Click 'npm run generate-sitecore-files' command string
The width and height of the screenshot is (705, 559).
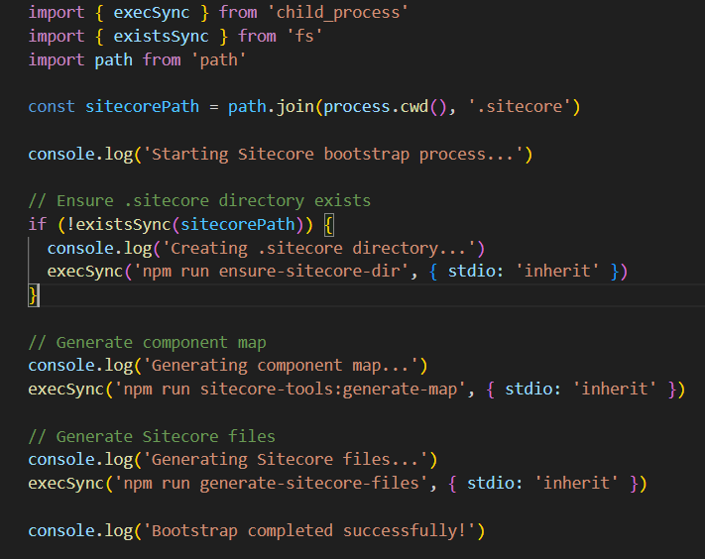pyautogui.click(x=271, y=483)
